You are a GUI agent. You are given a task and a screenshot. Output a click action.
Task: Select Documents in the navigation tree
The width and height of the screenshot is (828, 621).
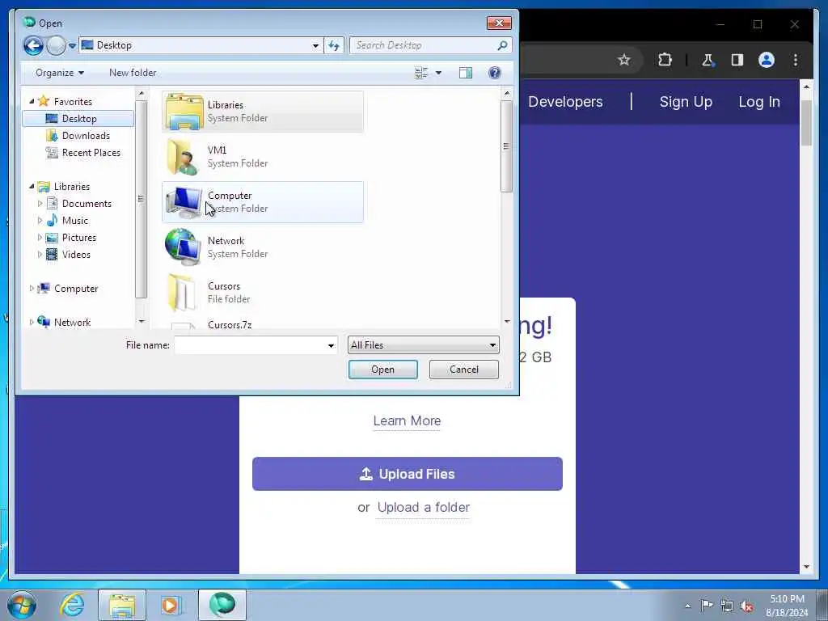[x=87, y=203]
